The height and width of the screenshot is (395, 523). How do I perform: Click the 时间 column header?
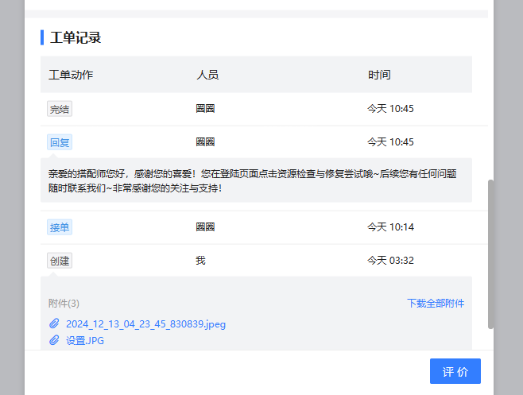pos(379,75)
